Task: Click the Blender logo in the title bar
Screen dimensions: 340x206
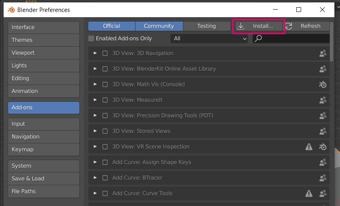Action: 11,10
